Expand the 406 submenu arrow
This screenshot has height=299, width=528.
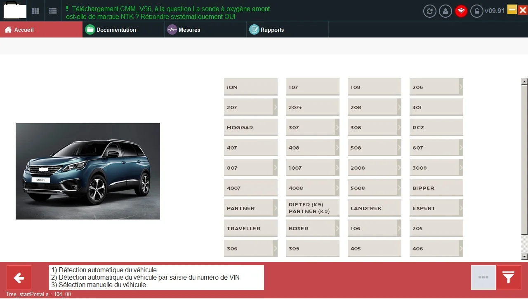coord(461,248)
